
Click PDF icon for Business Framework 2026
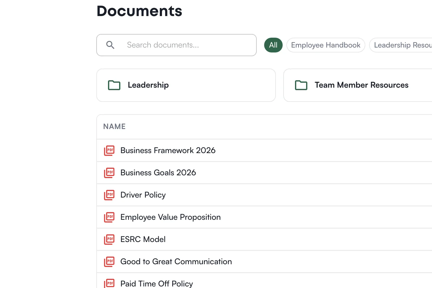(109, 151)
